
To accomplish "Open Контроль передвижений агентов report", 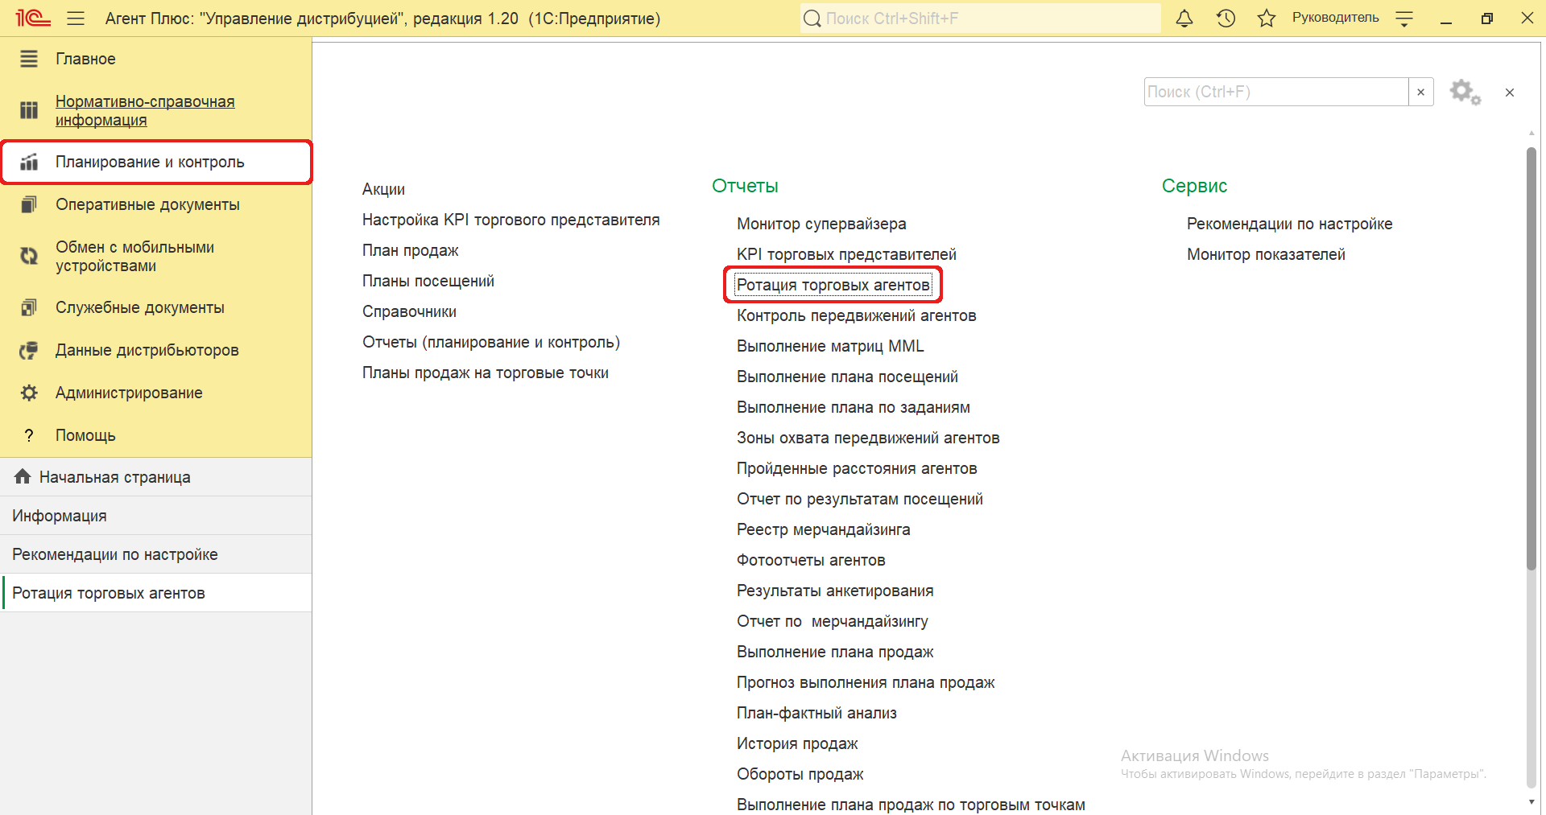I will tap(856, 315).
